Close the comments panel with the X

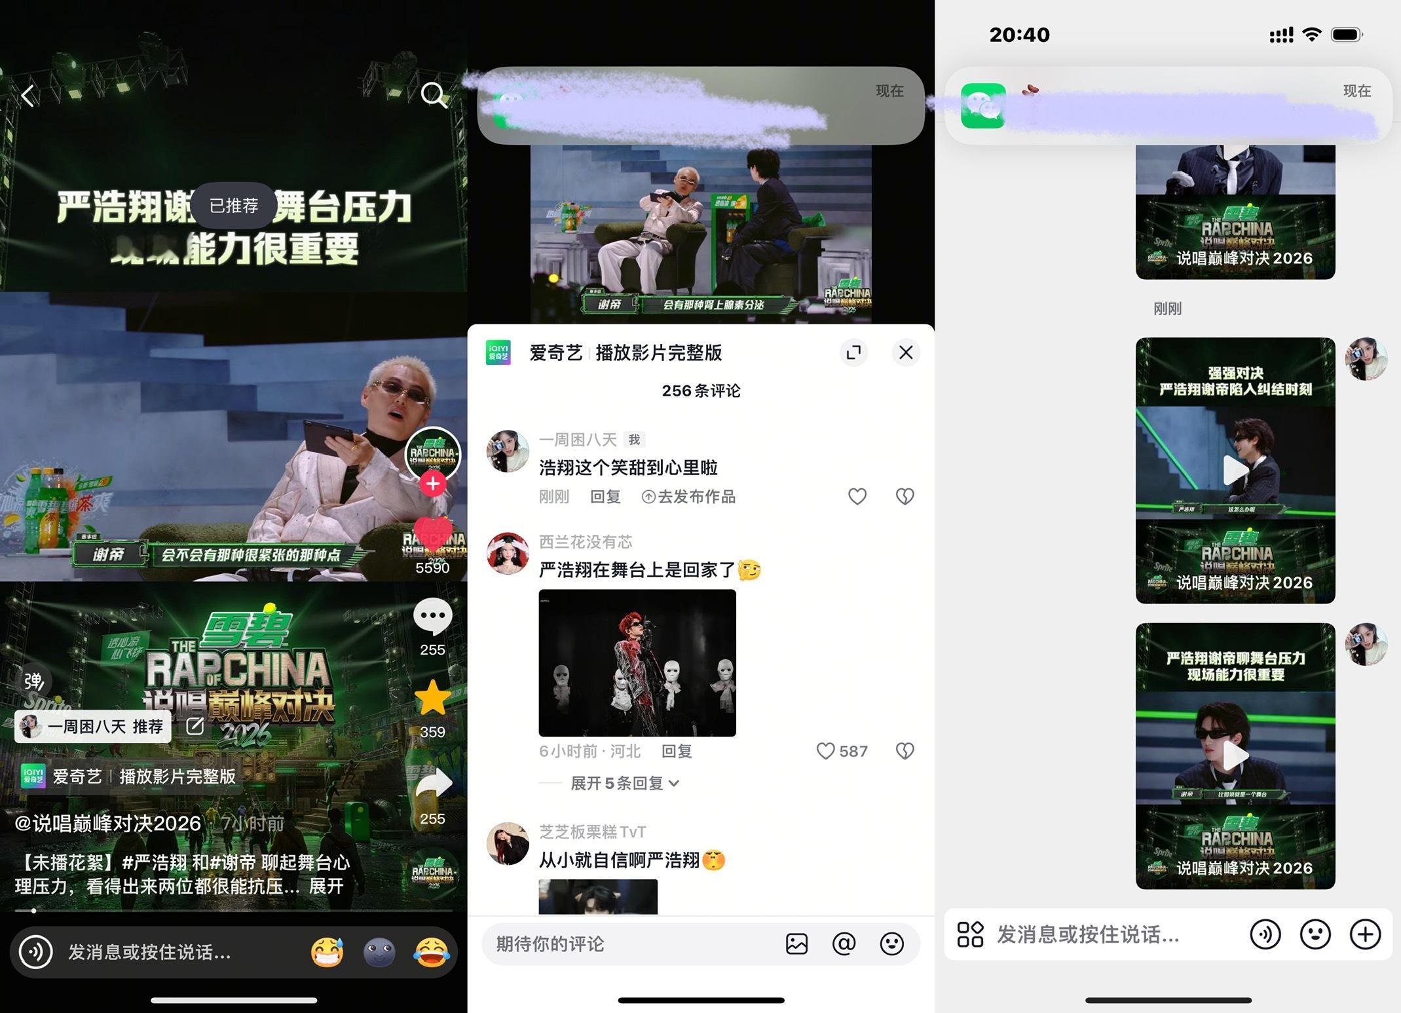[906, 353]
